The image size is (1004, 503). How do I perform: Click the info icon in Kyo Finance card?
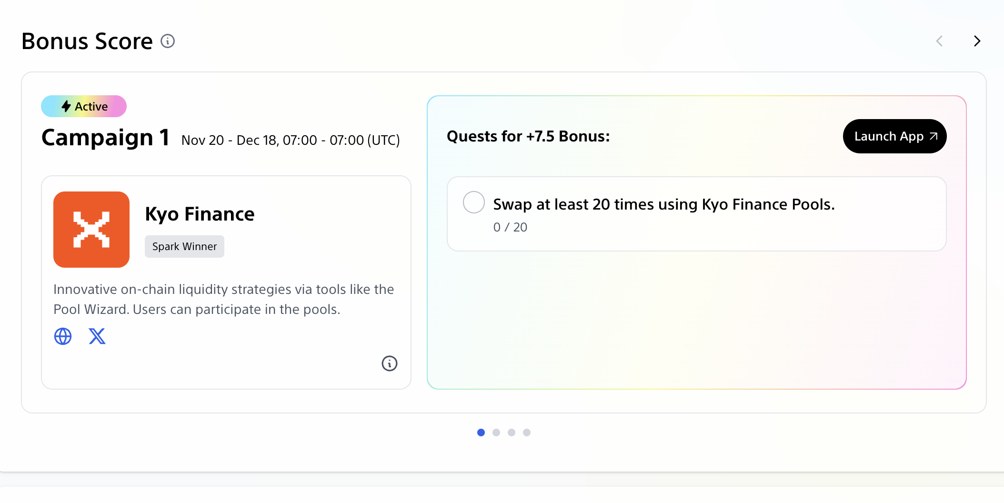click(x=389, y=363)
